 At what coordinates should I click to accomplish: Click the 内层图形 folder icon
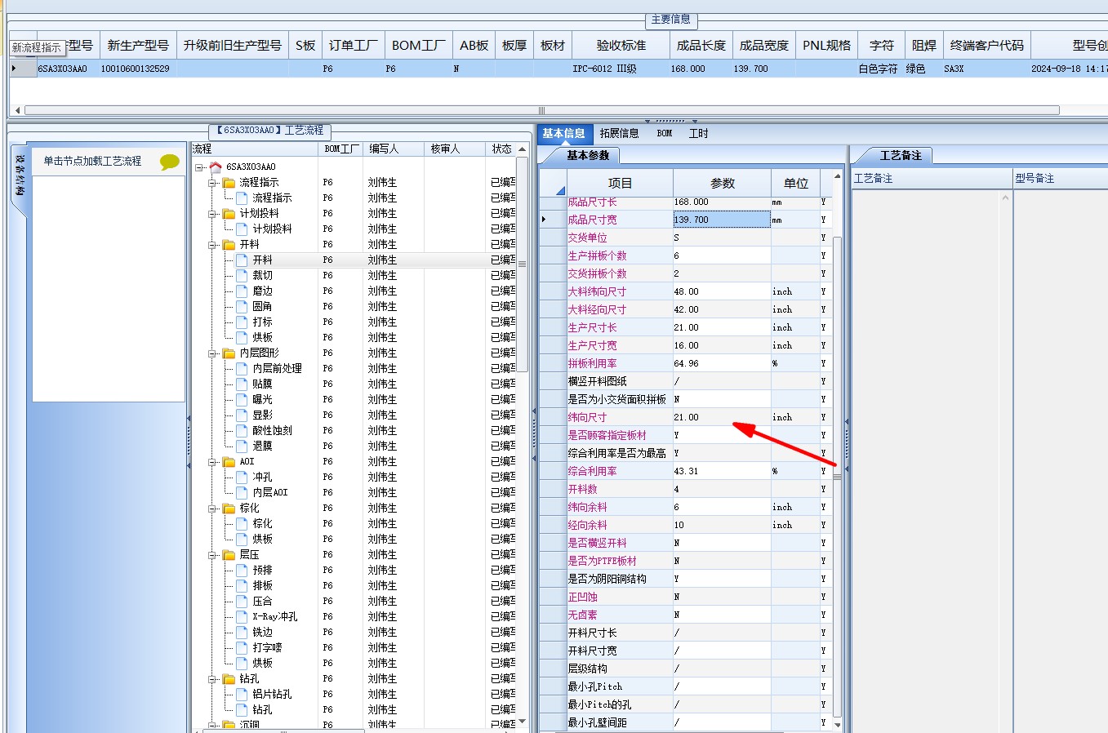(229, 353)
